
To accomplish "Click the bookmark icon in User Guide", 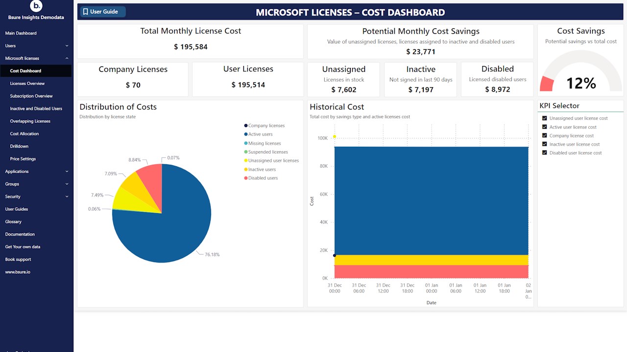I will tap(85, 12).
